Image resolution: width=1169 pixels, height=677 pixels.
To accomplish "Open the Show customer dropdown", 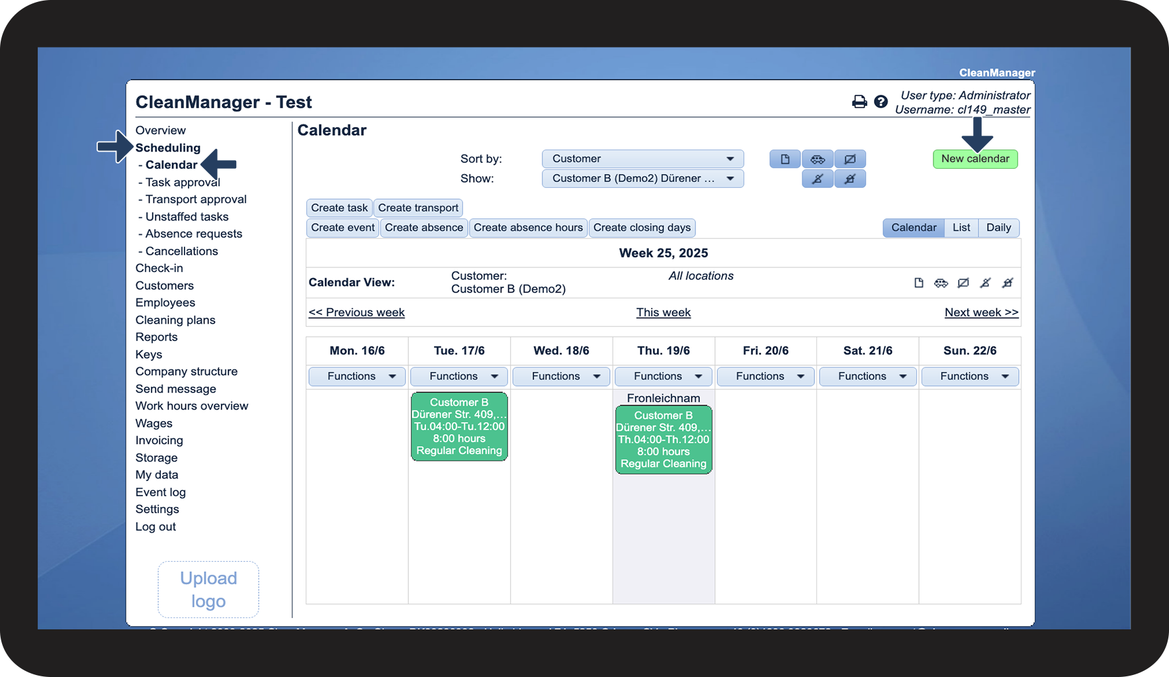I will [x=642, y=179].
